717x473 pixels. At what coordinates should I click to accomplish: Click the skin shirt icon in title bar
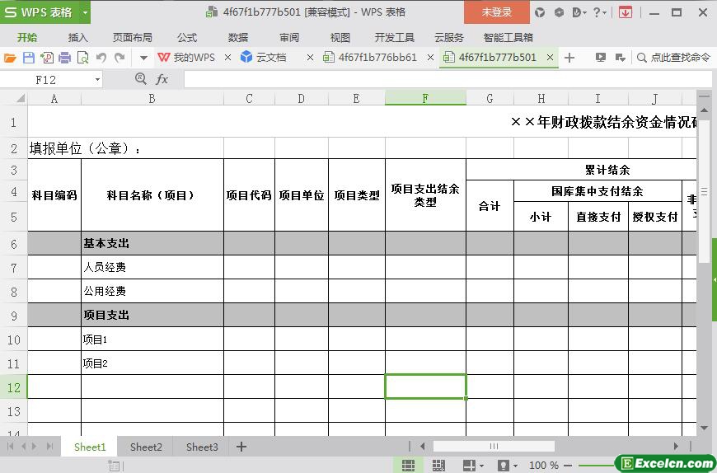click(x=540, y=12)
